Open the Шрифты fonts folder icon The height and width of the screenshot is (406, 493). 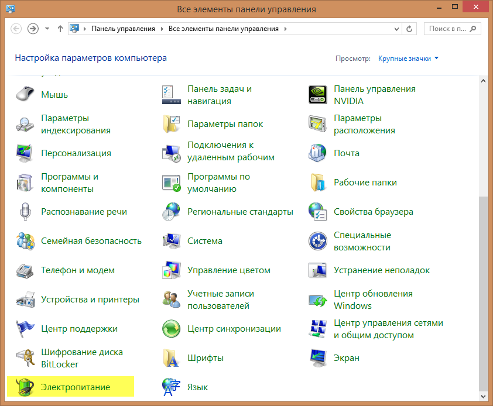point(172,358)
